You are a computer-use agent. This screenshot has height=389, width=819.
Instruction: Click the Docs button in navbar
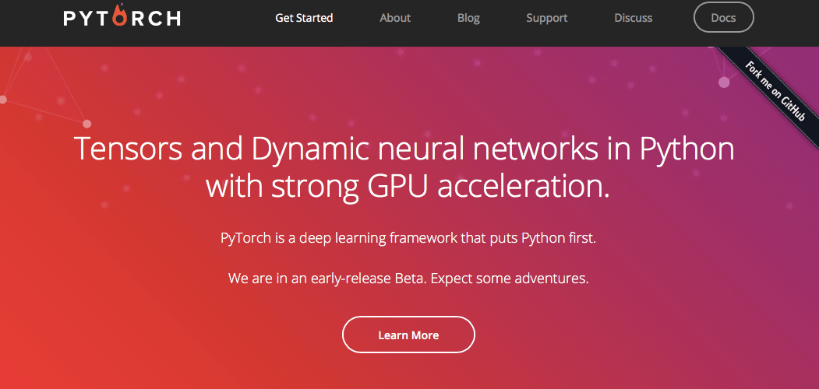click(723, 17)
